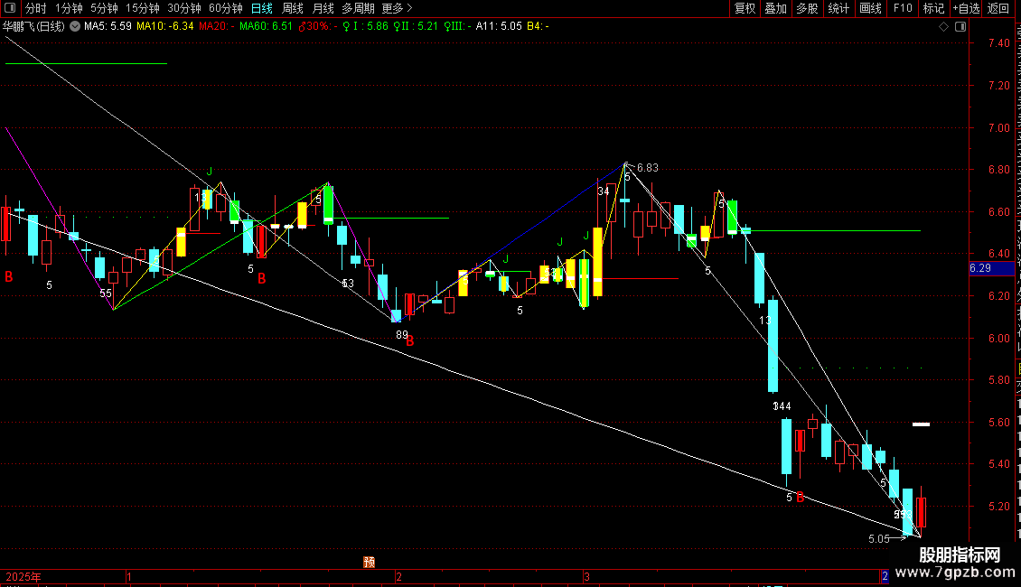
Task: Click the 5.20 price axis value
Action: tap(998, 507)
